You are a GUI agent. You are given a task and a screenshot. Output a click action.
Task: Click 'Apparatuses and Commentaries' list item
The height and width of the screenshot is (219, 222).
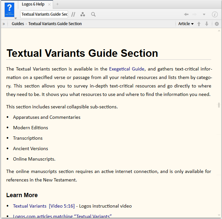pyautogui.click(x=47, y=117)
